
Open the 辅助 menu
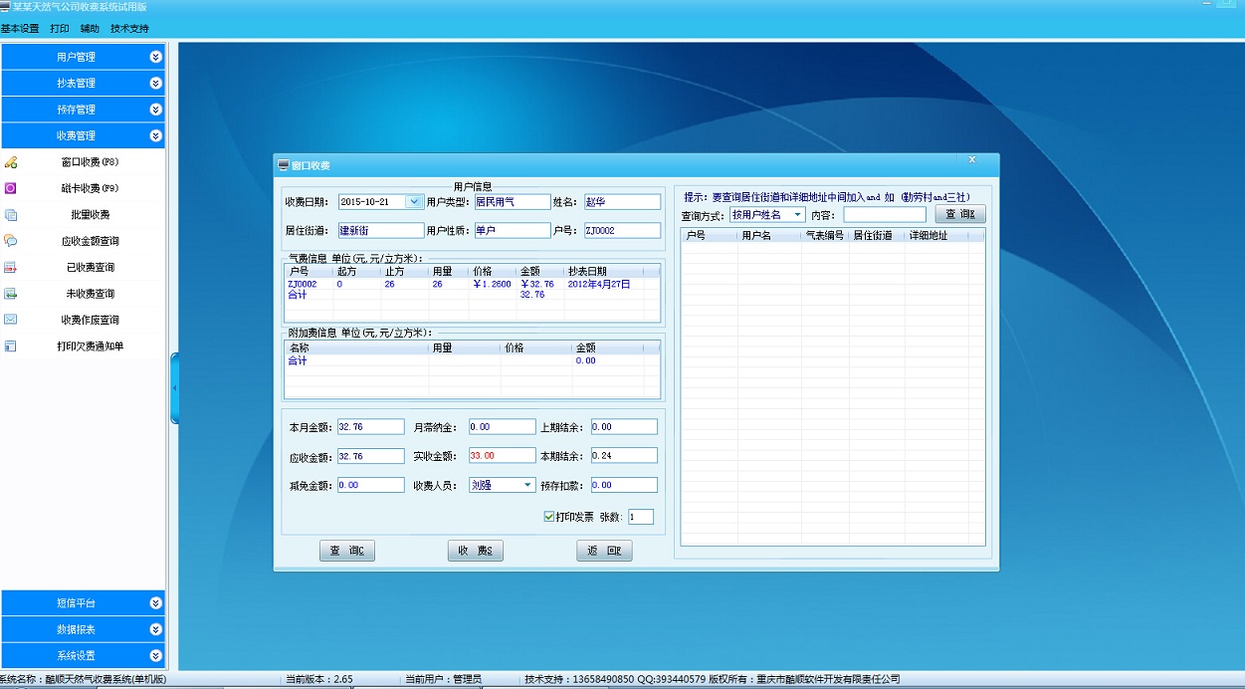pos(90,29)
